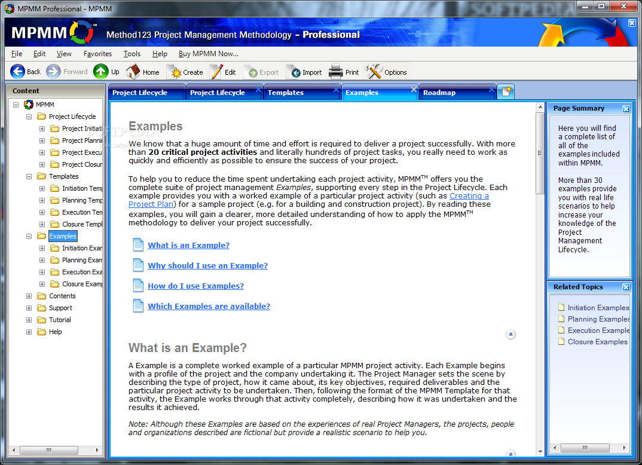Click the Content tree horizontal scrollbar thumb
This screenshot has width=642, height=465.
(x=49, y=450)
